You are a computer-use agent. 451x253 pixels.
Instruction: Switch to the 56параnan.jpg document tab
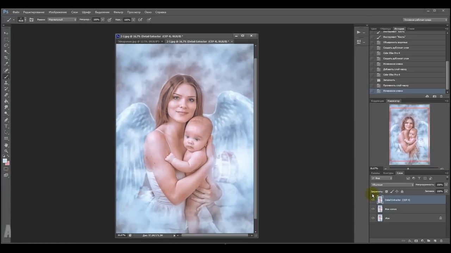click(138, 41)
